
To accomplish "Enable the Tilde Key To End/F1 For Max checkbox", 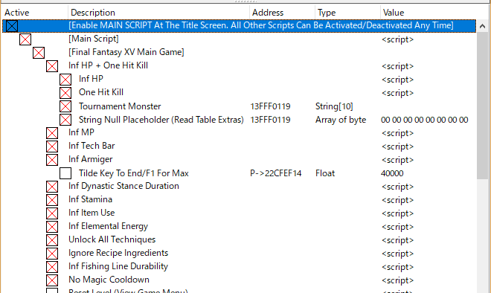I will 65,173.
